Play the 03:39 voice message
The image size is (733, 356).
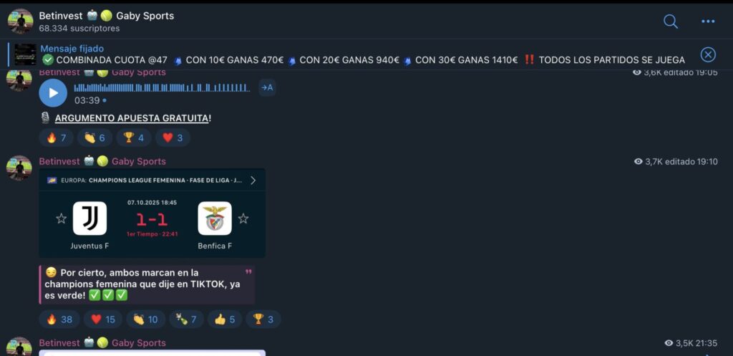53,92
